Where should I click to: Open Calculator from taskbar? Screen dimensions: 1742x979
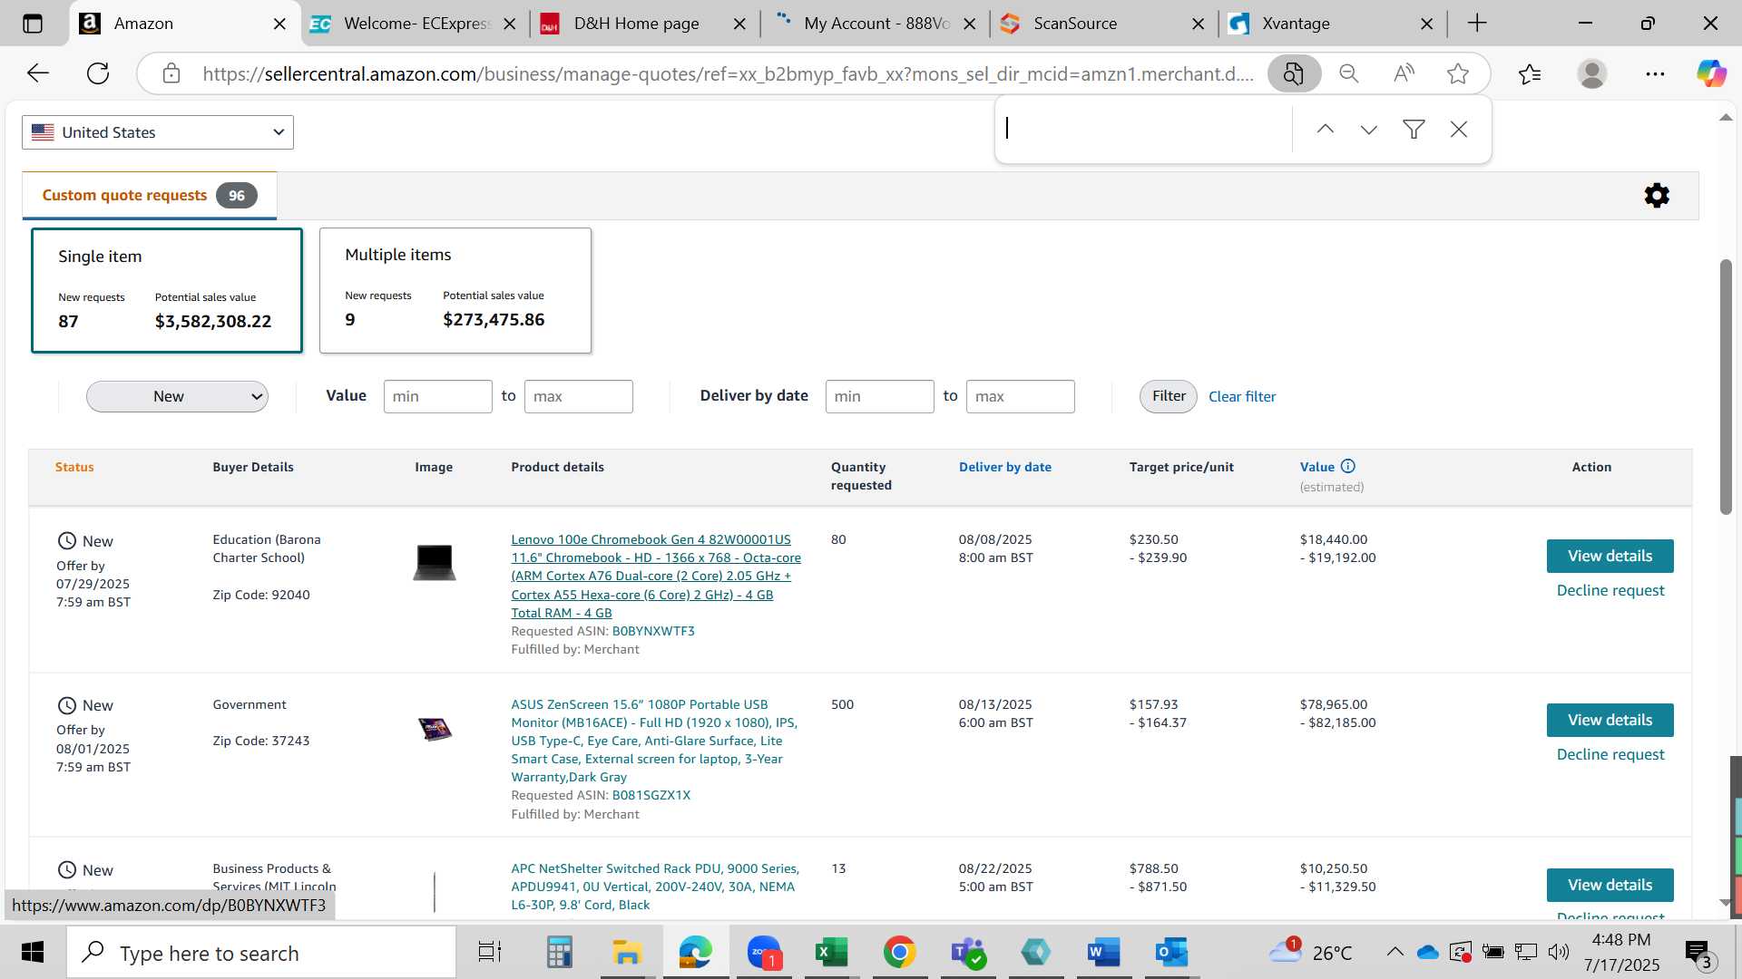[559, 953]
